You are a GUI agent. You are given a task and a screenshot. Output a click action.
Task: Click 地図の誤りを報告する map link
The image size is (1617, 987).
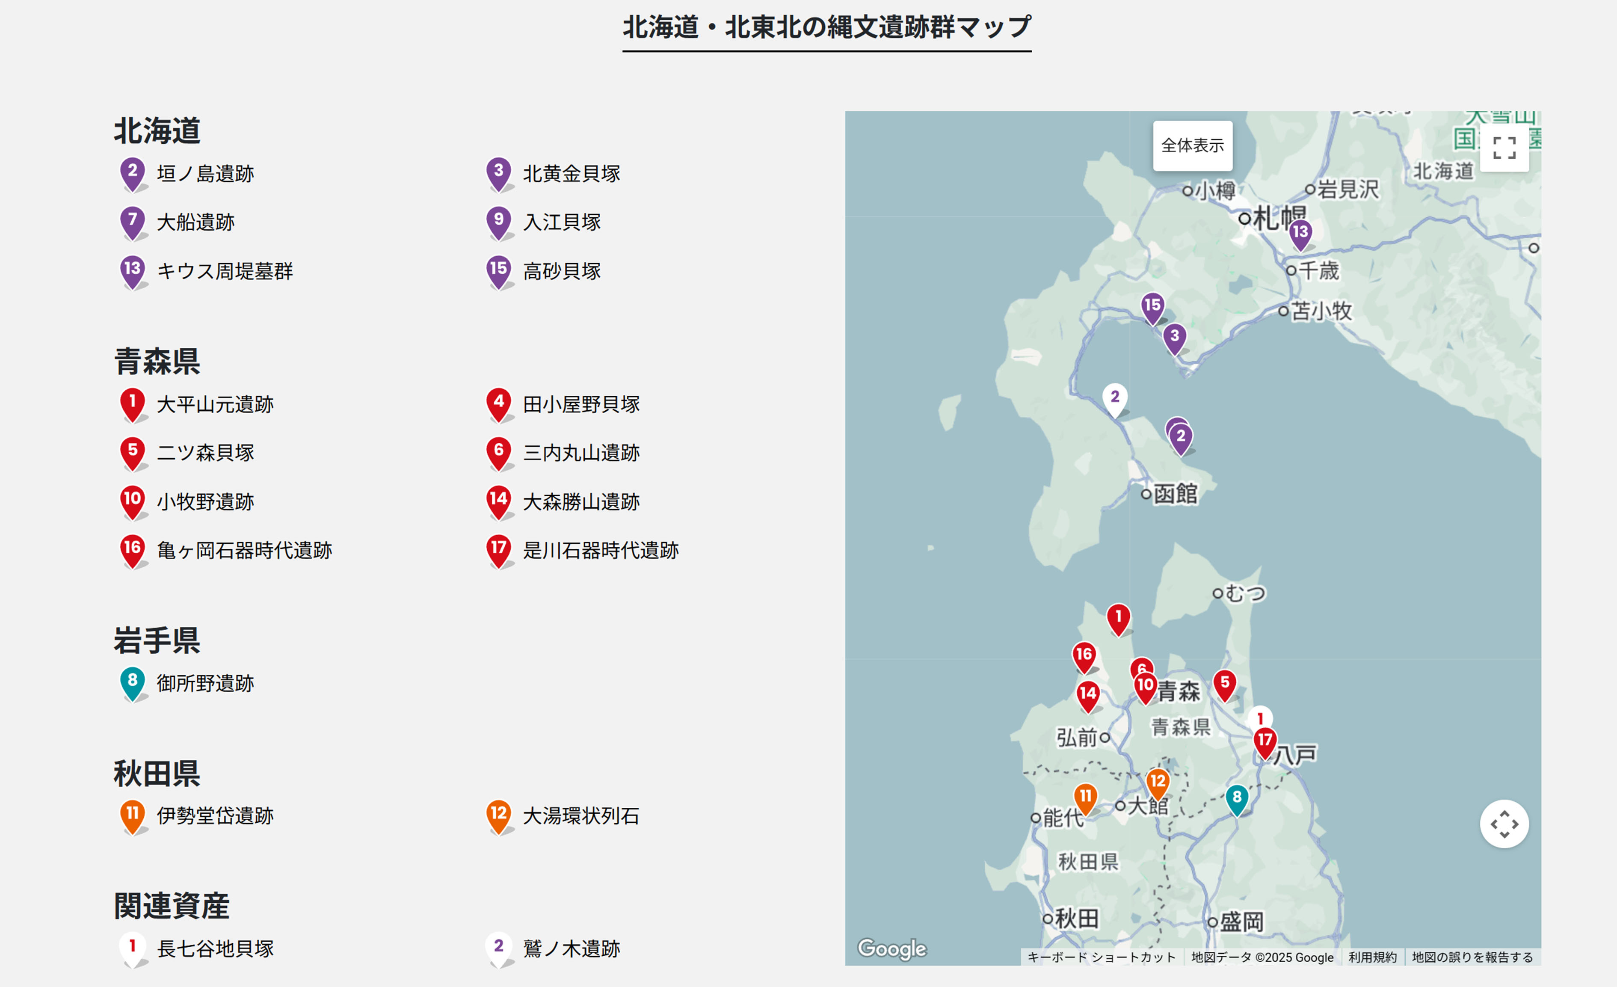[x=1472, y=957]
